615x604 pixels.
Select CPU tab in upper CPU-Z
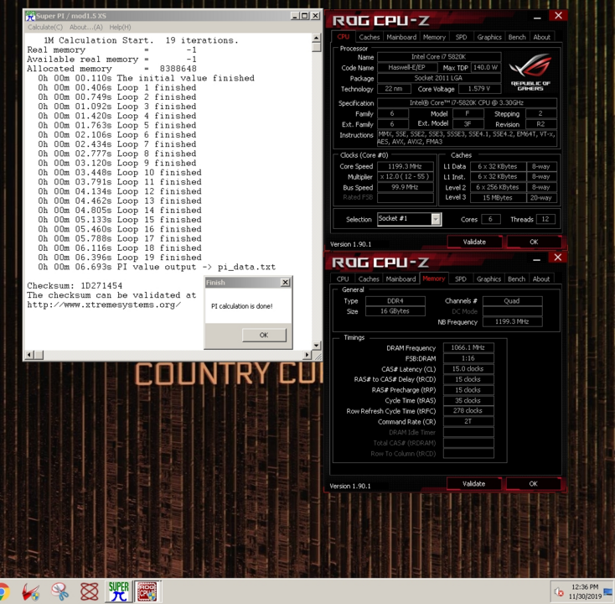344,37
